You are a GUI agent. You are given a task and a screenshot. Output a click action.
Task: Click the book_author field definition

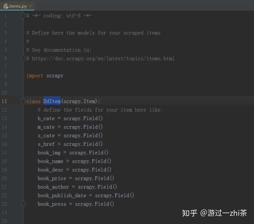[77, 187]
